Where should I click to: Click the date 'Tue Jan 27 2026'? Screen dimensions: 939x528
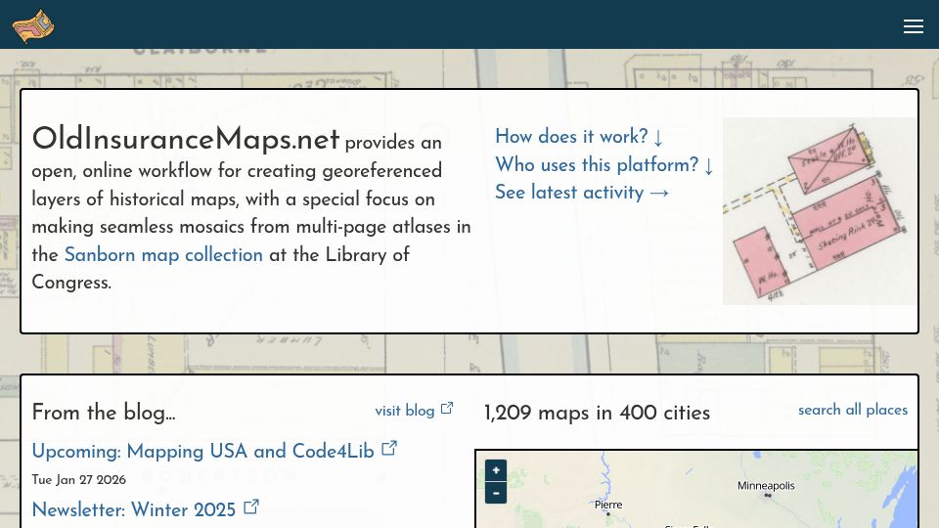(x=79, y=479)
